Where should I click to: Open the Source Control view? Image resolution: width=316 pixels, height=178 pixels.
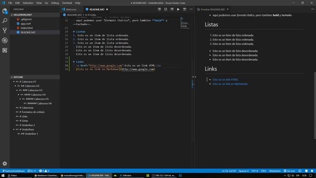click(4, 31)
